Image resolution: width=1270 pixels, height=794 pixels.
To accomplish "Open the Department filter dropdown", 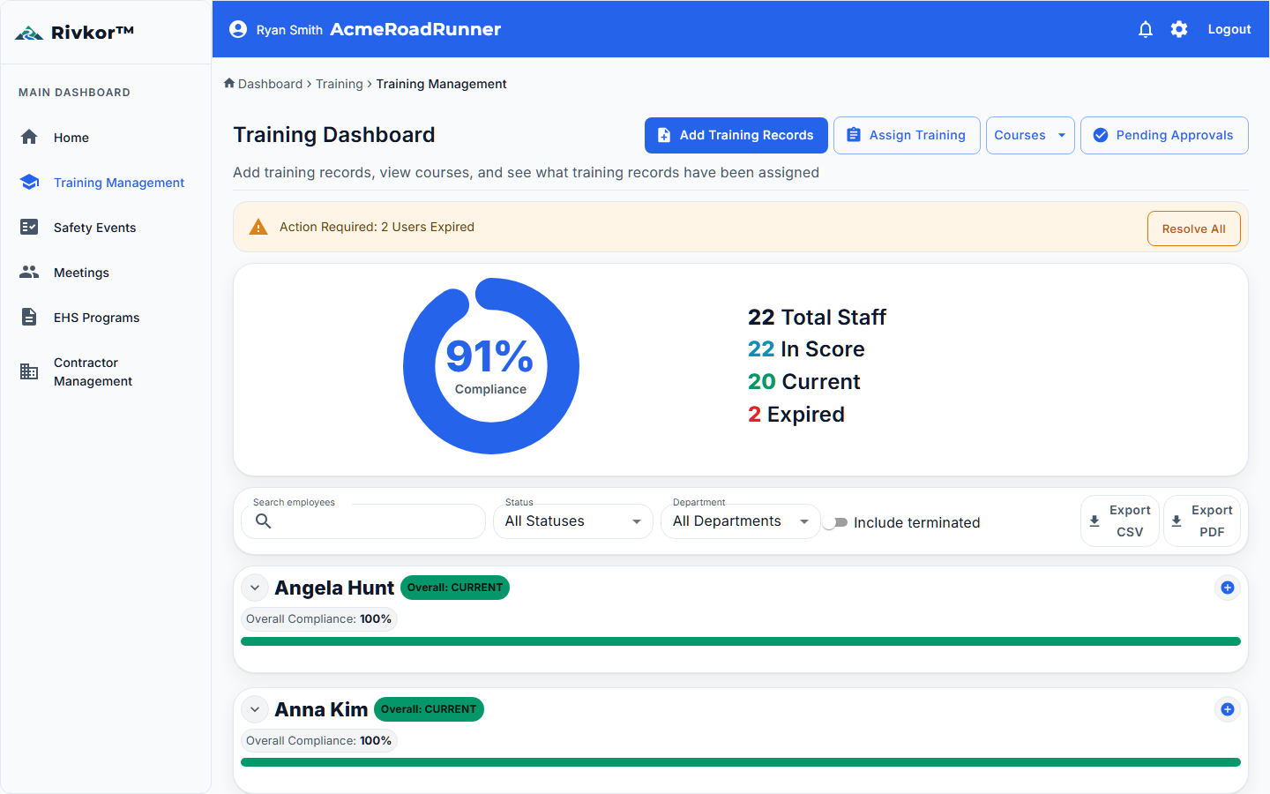I will (740, 521).
